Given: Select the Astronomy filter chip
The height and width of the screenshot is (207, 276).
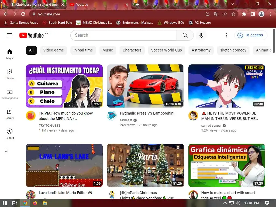Looking at the screenshot, I should [201, 50].
